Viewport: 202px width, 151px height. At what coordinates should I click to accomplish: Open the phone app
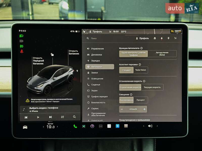tap(75, 126)
